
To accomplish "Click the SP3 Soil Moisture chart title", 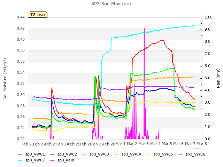I will (111, 4).
